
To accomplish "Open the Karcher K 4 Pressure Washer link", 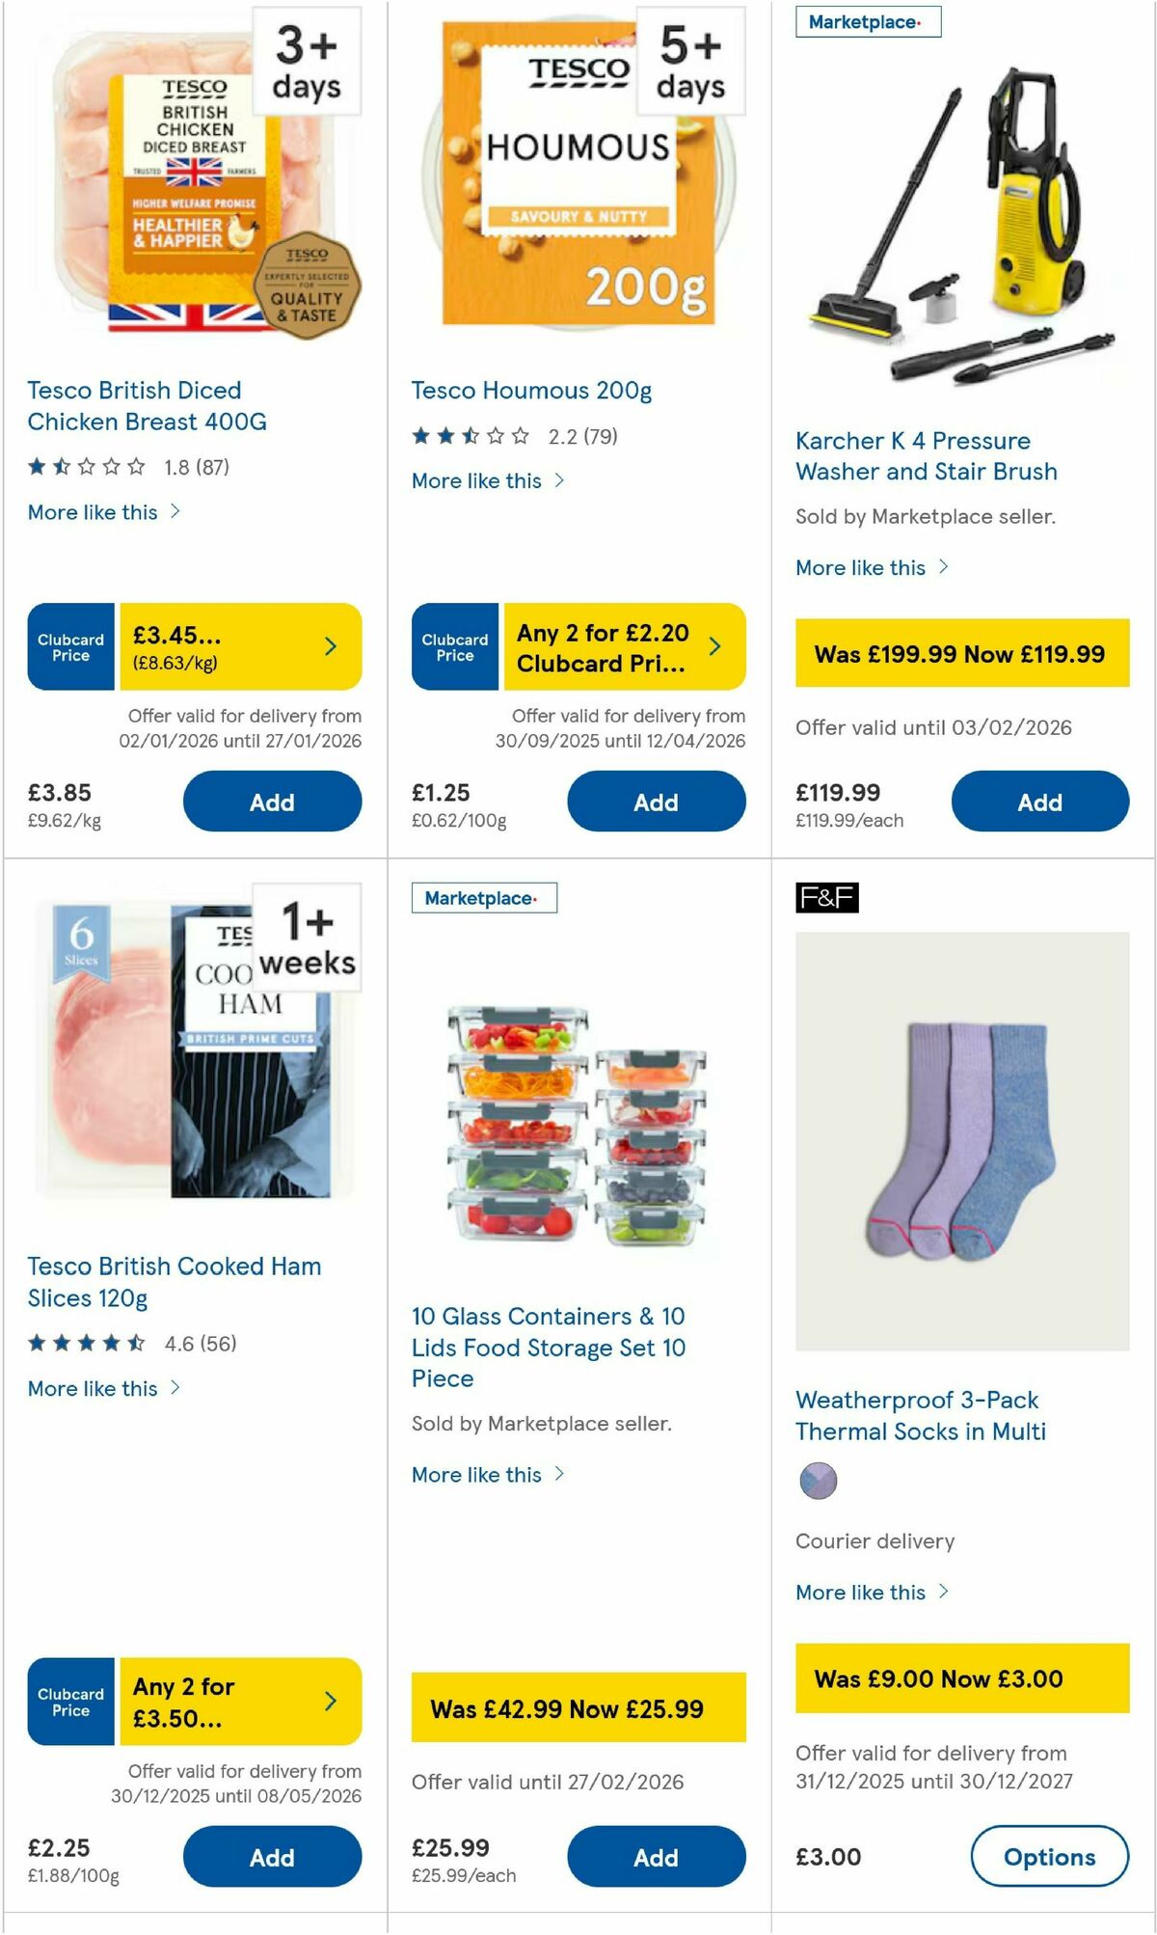I will tap(924, 455).
